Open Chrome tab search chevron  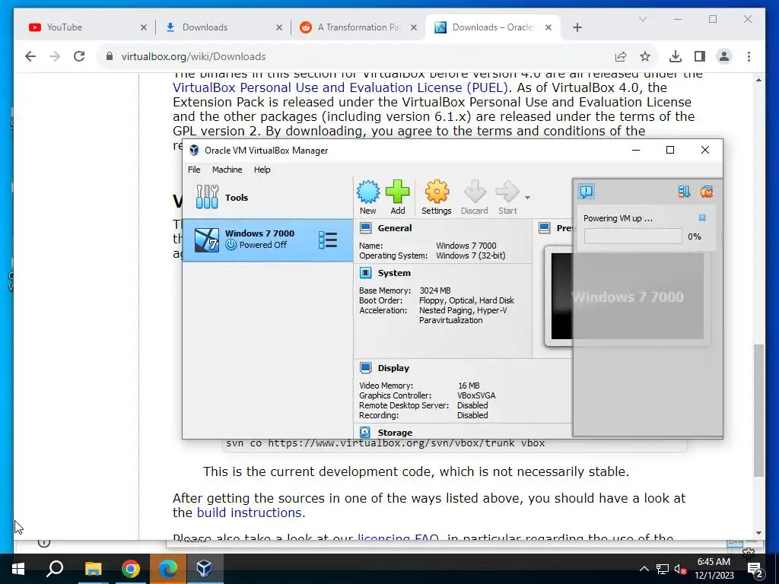coord(642,19)
